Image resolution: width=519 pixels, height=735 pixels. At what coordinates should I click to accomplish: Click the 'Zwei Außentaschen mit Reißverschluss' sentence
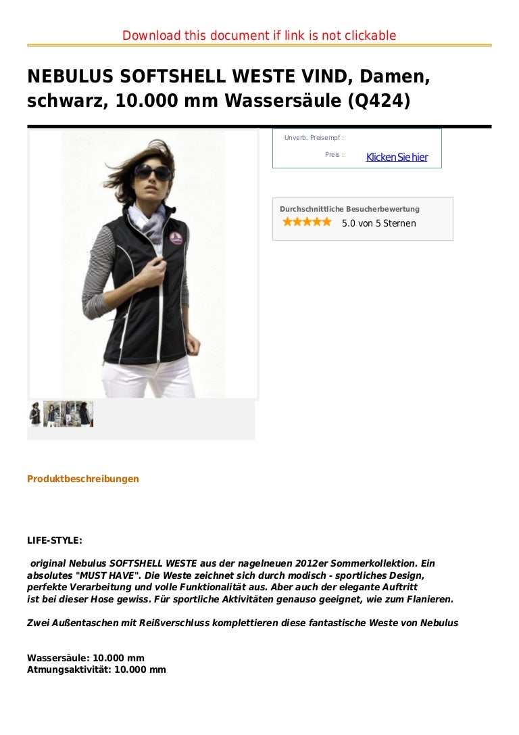[243, 623]
